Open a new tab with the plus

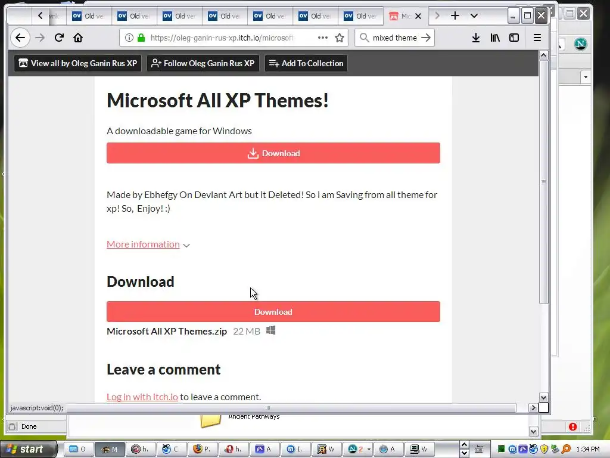coord(455,16)
